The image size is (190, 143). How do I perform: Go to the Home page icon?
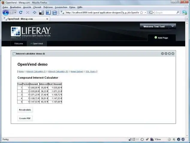(x=34, y=13)
